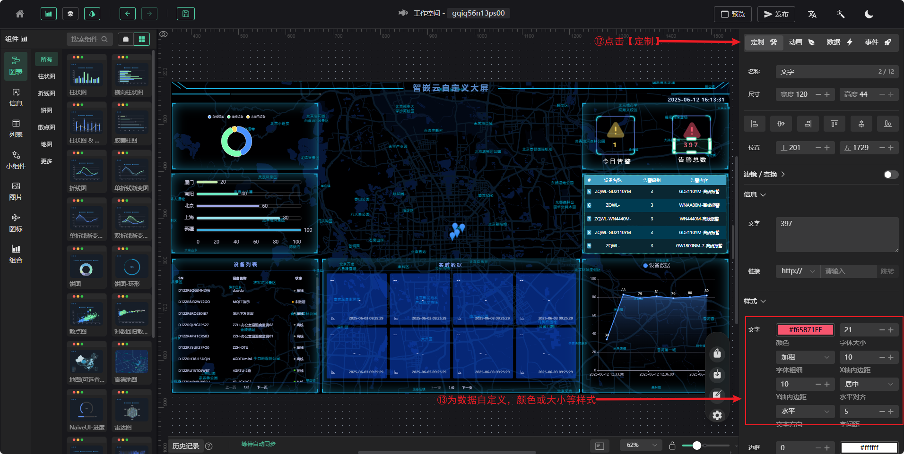This screenshot has height=454, width=904.
Task: Open the layers panel icon
Action: pos(70,14)
